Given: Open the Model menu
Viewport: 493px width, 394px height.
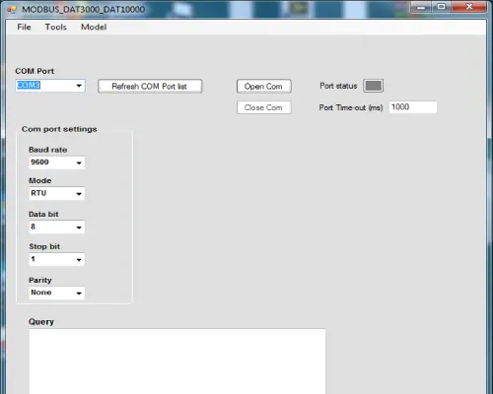Looking at the screenshot, I should pyautogui.click(x=94, y=27).
